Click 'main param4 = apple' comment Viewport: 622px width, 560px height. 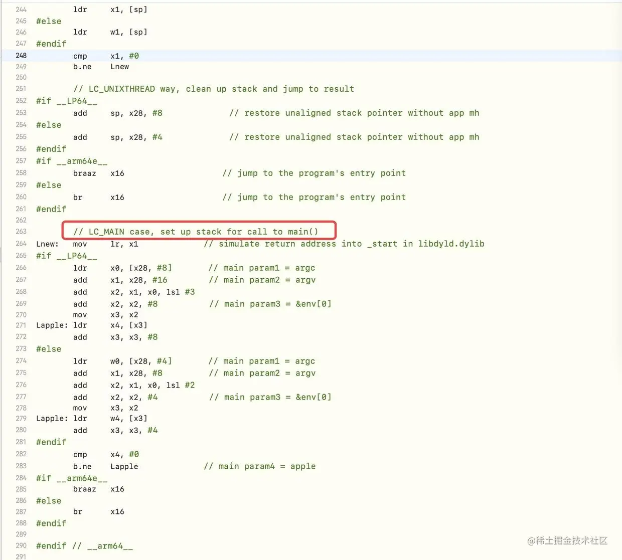click(260, 466)
